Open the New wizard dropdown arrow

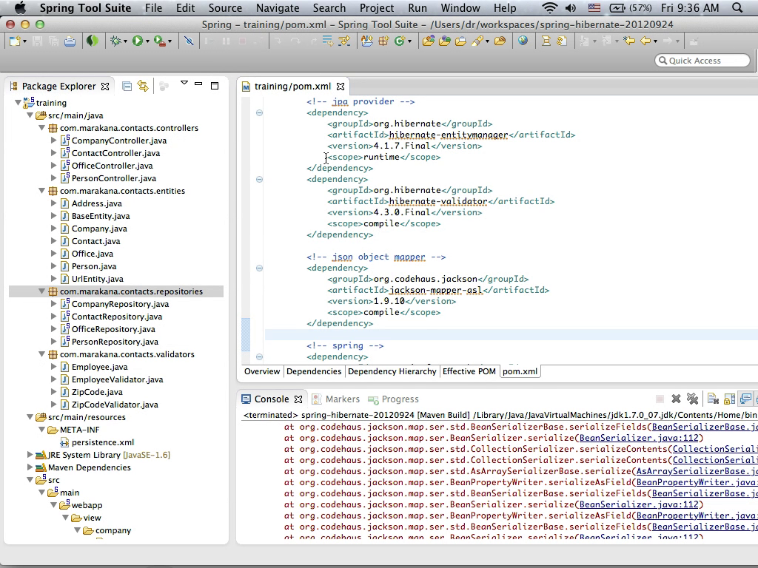click(24, 42)
